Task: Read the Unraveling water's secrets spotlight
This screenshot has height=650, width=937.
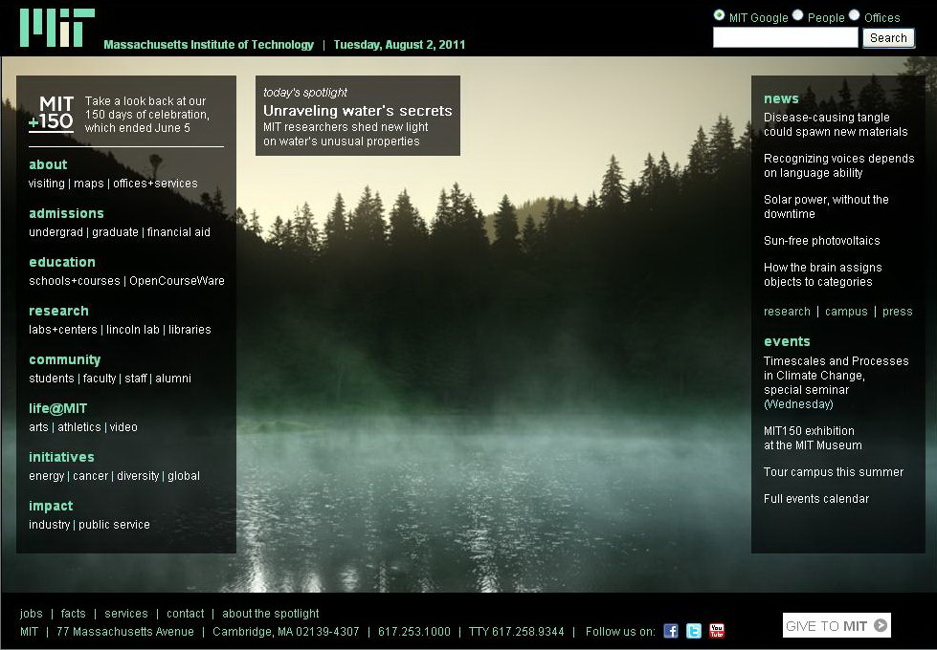Action: 358,111
